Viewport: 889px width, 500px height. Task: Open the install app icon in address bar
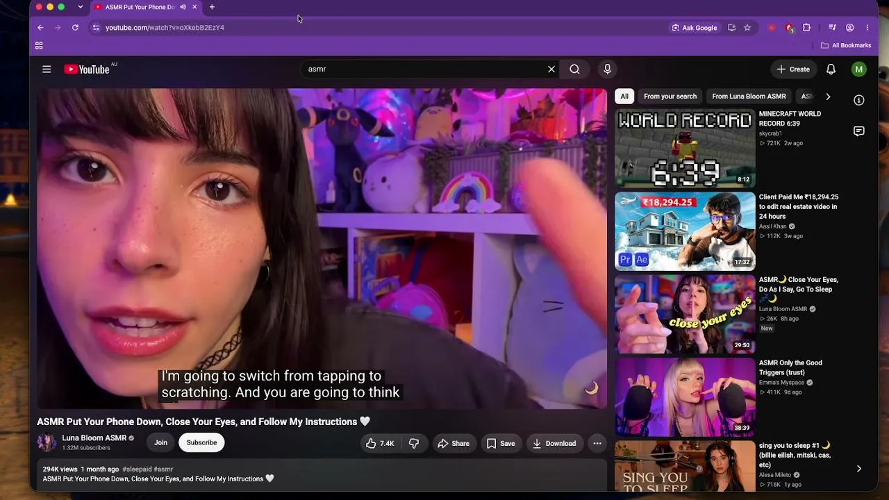(731, 28)
